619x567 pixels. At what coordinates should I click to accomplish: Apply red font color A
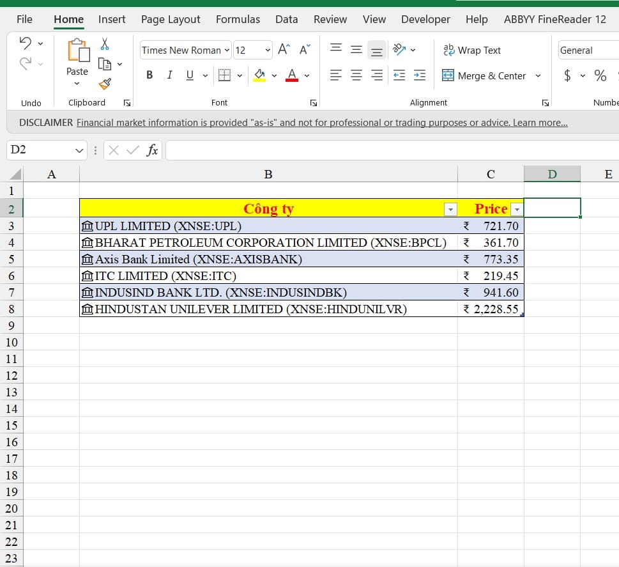pos(292,75)
